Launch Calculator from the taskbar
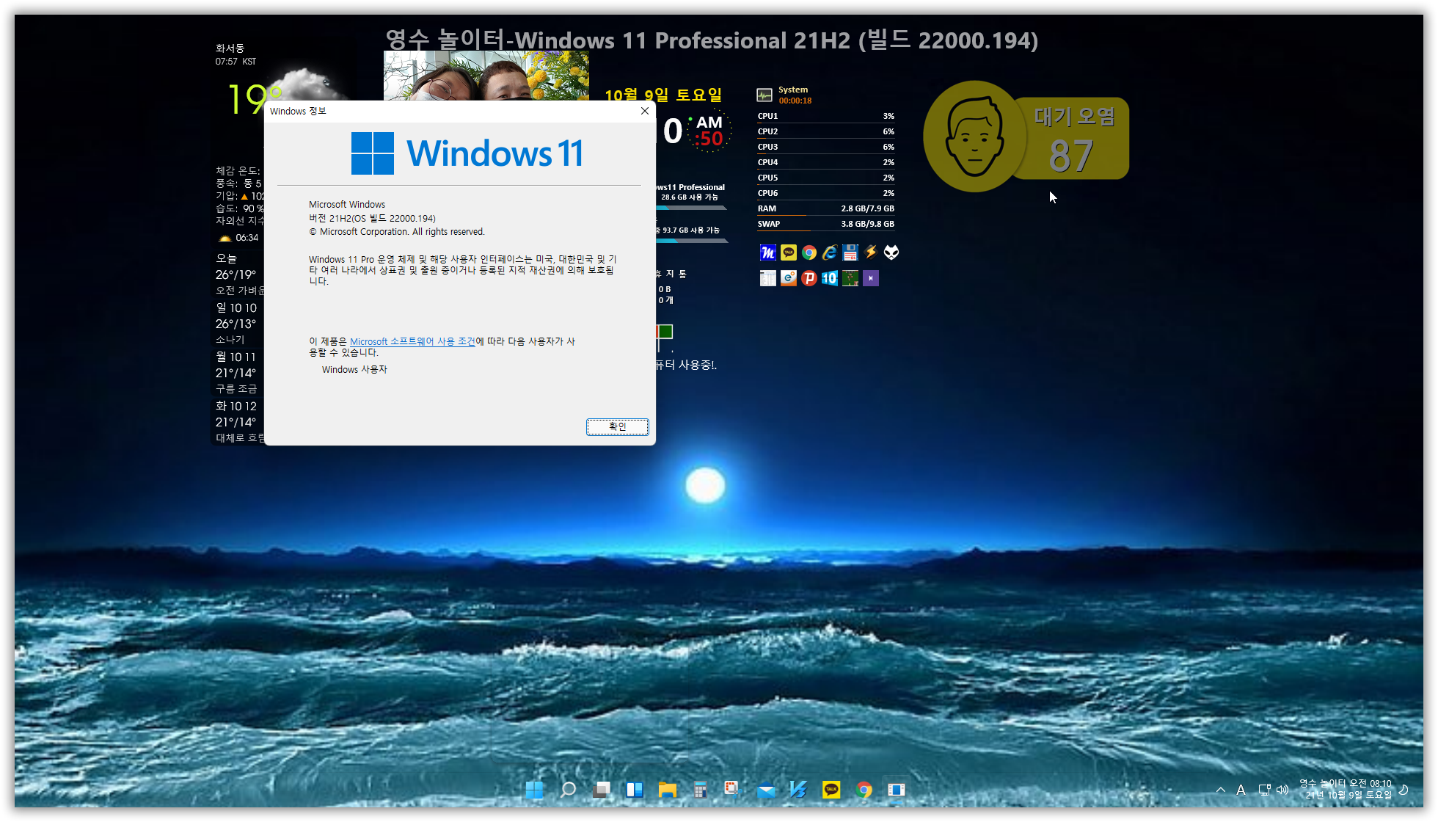 tap(700, 790)
